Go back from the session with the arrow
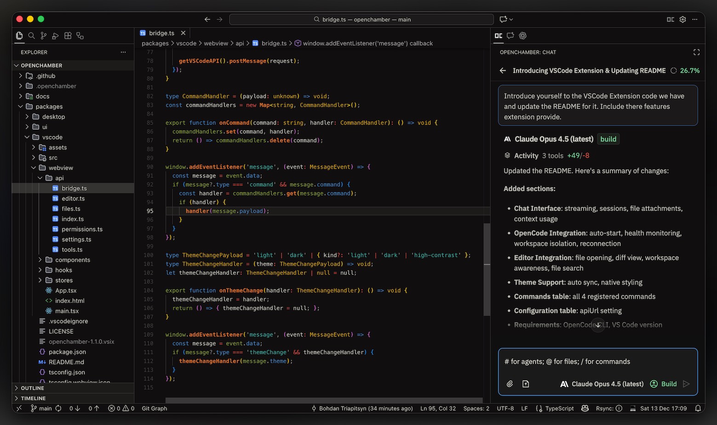Screen dimensions: 717x425 (x=503, y=70)
